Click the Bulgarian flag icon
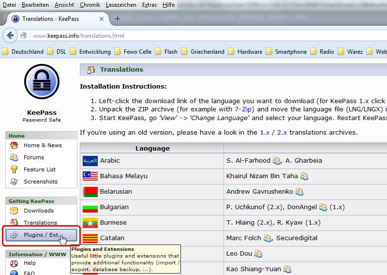 (x=90, y=207)
